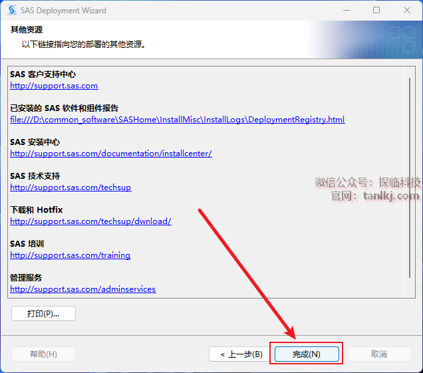The height and width of the screenshot is (373, 423).
Task: Click the 打印(P)... button
Action: coord(43,314)
